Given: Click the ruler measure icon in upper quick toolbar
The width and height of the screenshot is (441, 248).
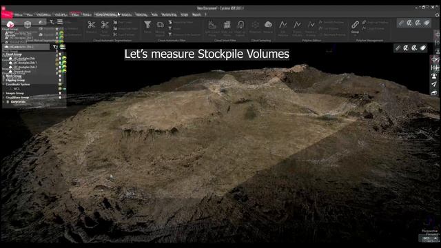Looking at the screenshot, I should click(x=401, y=23).
